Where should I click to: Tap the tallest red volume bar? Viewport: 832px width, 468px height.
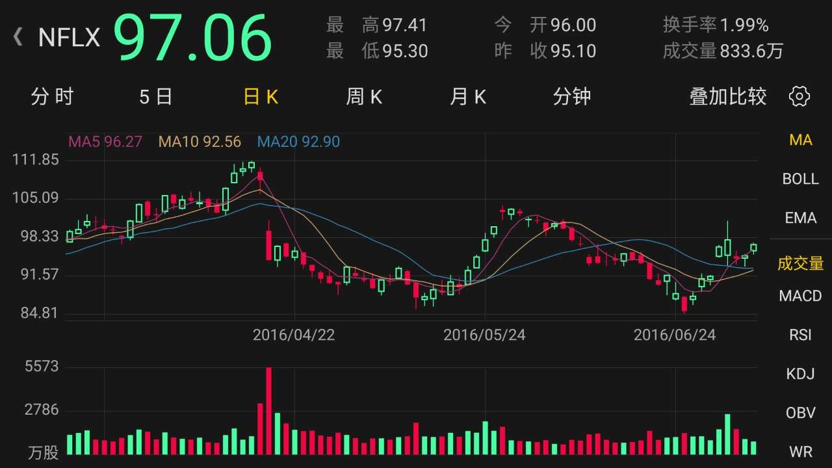268,411
